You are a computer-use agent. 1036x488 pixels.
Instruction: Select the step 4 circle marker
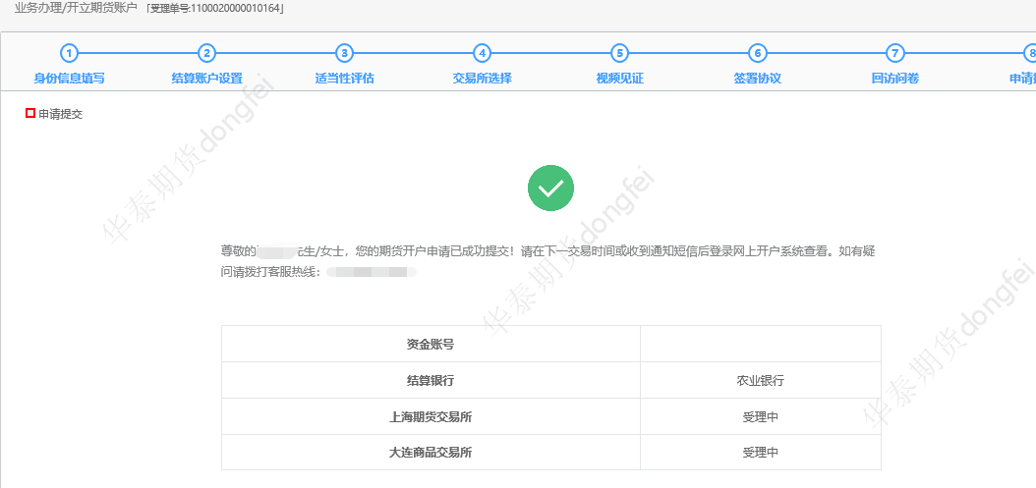click(x=482, y=53)
